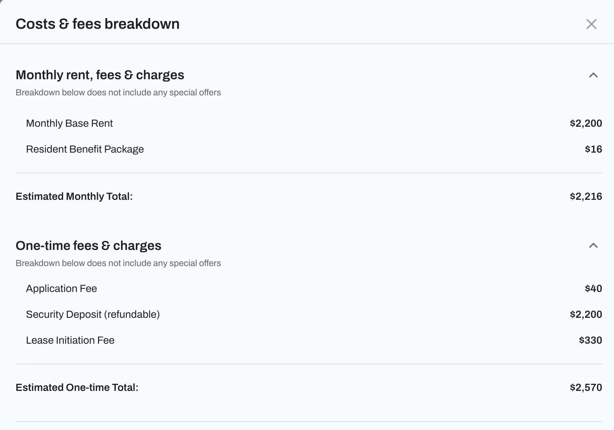Viewport: 614px width, 430px height.
Task: Collapse the Monthly rent, fees & charges section
Action: click(x=593, y=75)
